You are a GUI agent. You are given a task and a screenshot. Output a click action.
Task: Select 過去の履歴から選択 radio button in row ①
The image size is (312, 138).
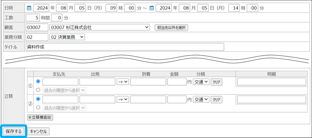[39, 90]
